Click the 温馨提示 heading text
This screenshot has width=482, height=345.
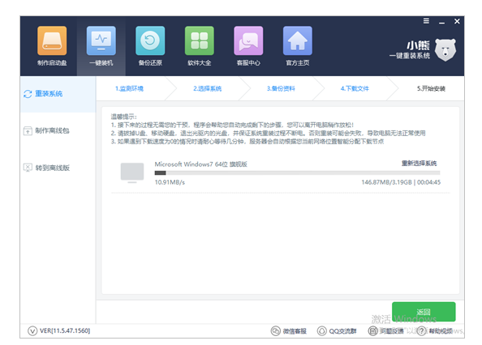pos(123,117)
